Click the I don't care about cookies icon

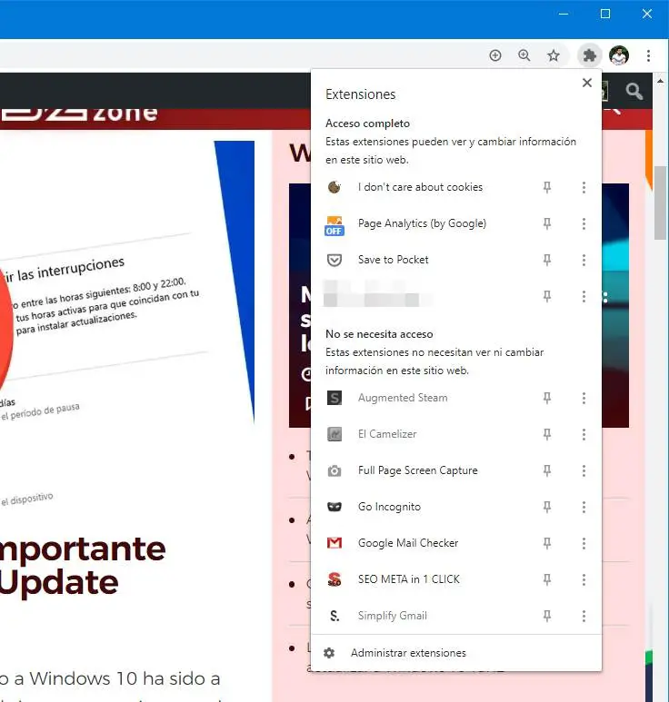click(x=334, y=187)
